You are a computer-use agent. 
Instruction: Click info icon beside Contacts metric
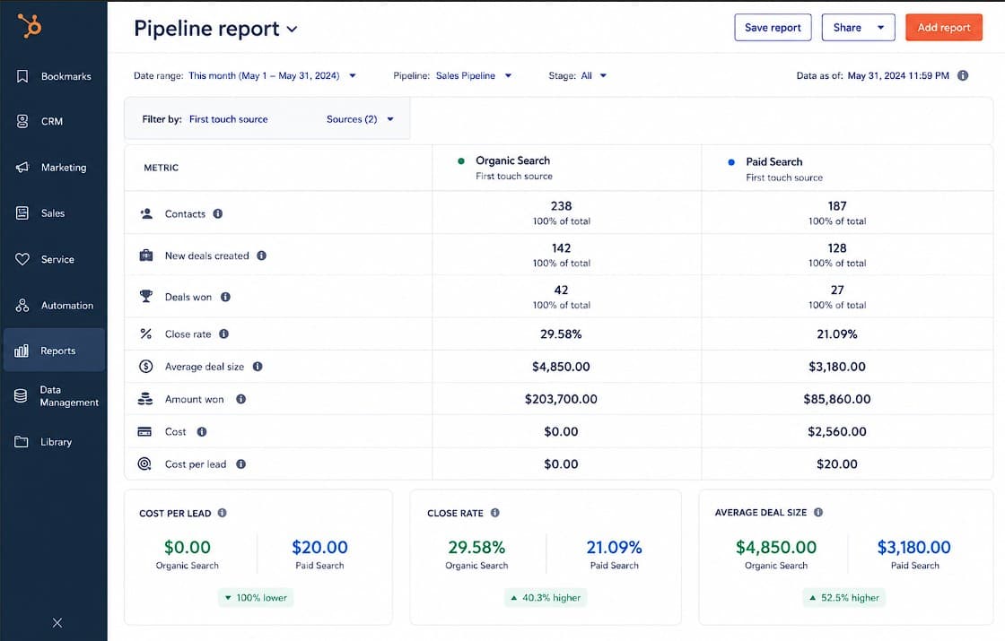[218, 214]
